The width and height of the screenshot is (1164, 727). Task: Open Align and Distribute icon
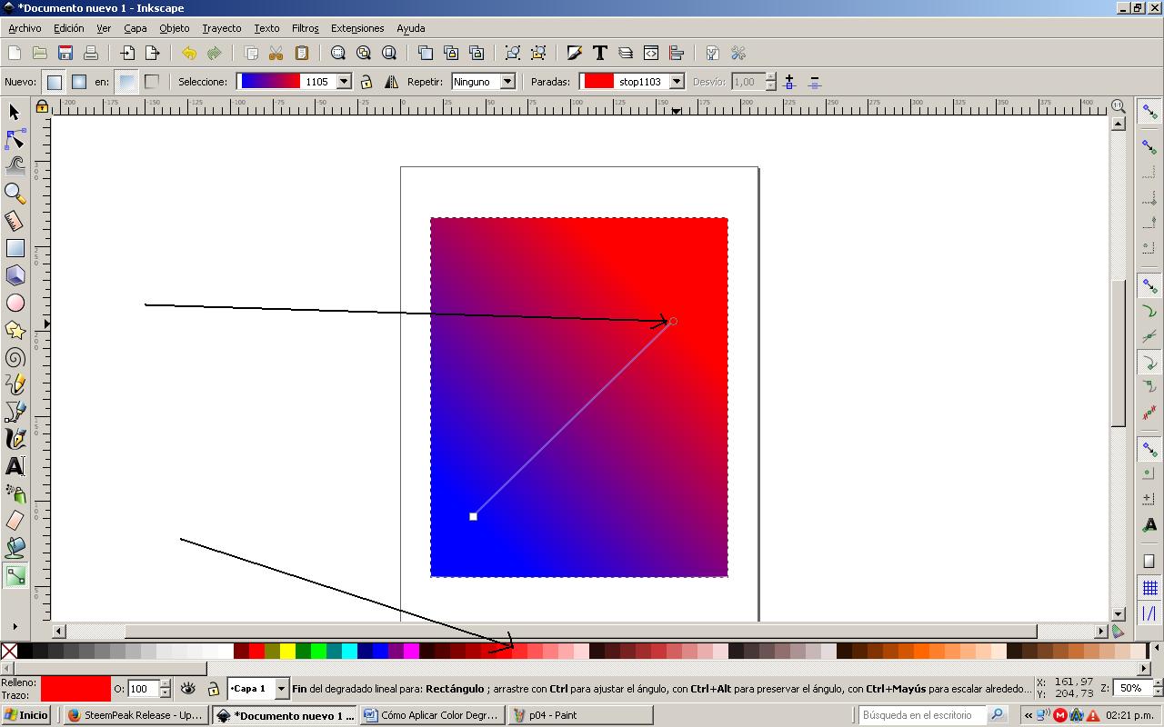click(676, 53)
